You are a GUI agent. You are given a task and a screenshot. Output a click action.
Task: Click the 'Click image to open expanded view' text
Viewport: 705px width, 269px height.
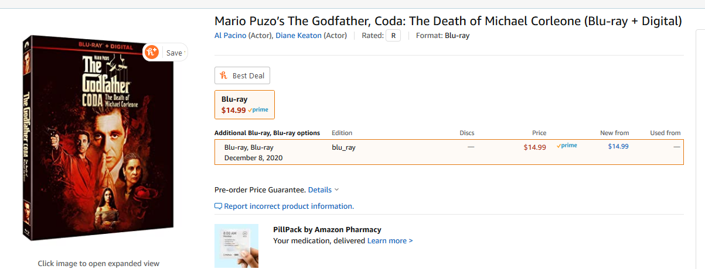(x=98, y=264)
